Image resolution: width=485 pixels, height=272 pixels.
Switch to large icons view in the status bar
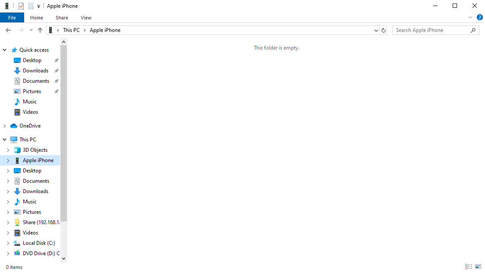(478, 267)
